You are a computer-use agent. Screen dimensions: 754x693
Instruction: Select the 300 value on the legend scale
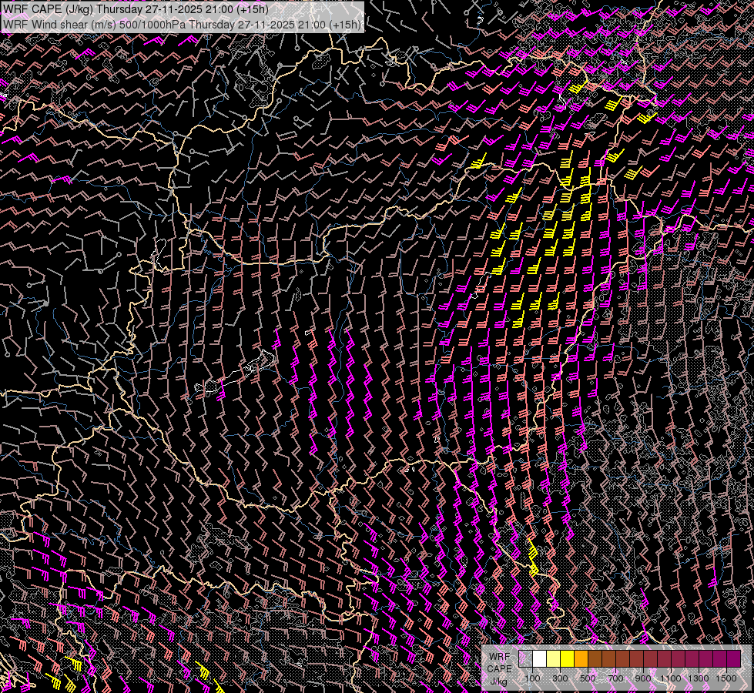pos(560,678)
